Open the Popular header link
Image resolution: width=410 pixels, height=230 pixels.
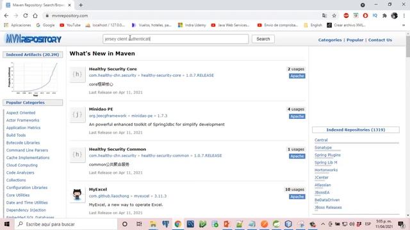(355, 40)
